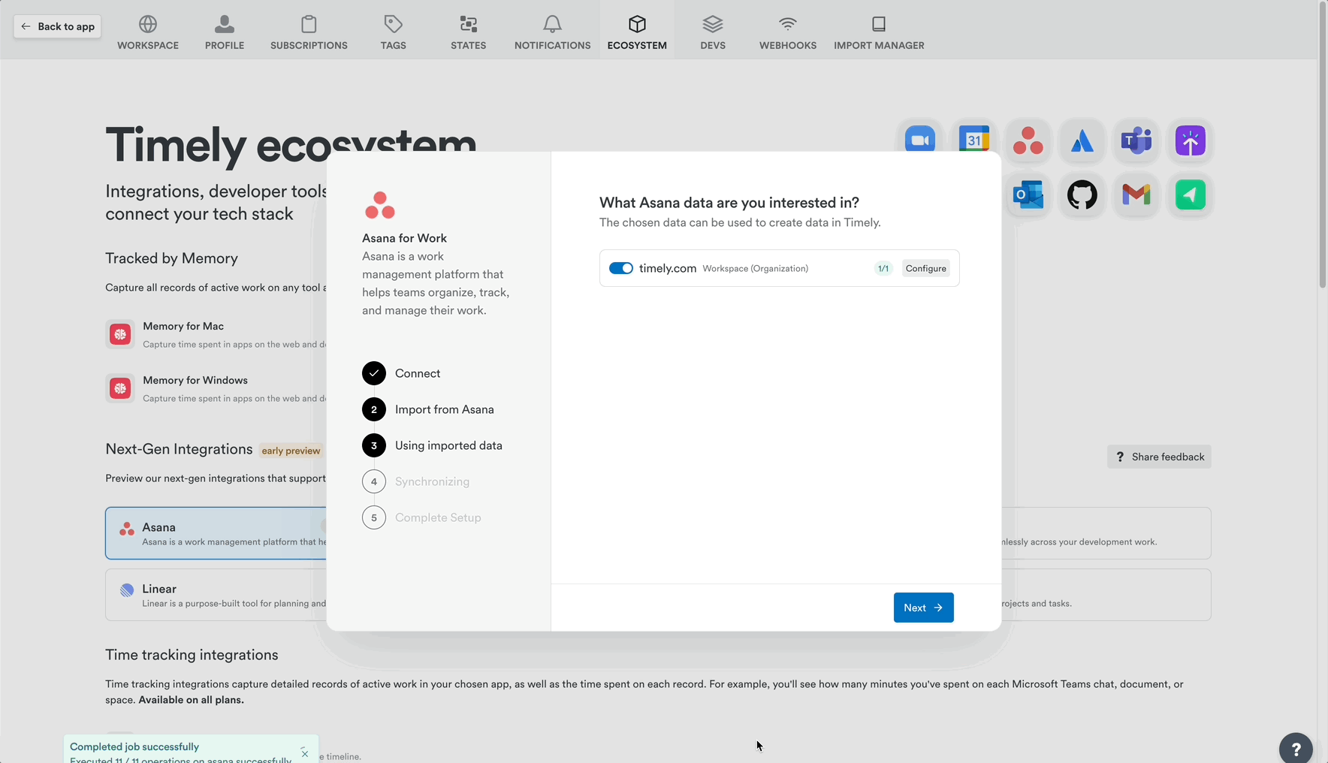Switch to the IMPORT MANAGER tab

879,30
